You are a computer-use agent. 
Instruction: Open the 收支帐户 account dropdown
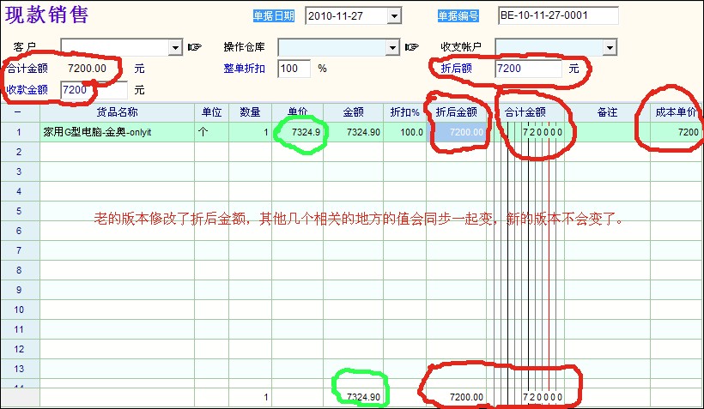coord(610,47)
